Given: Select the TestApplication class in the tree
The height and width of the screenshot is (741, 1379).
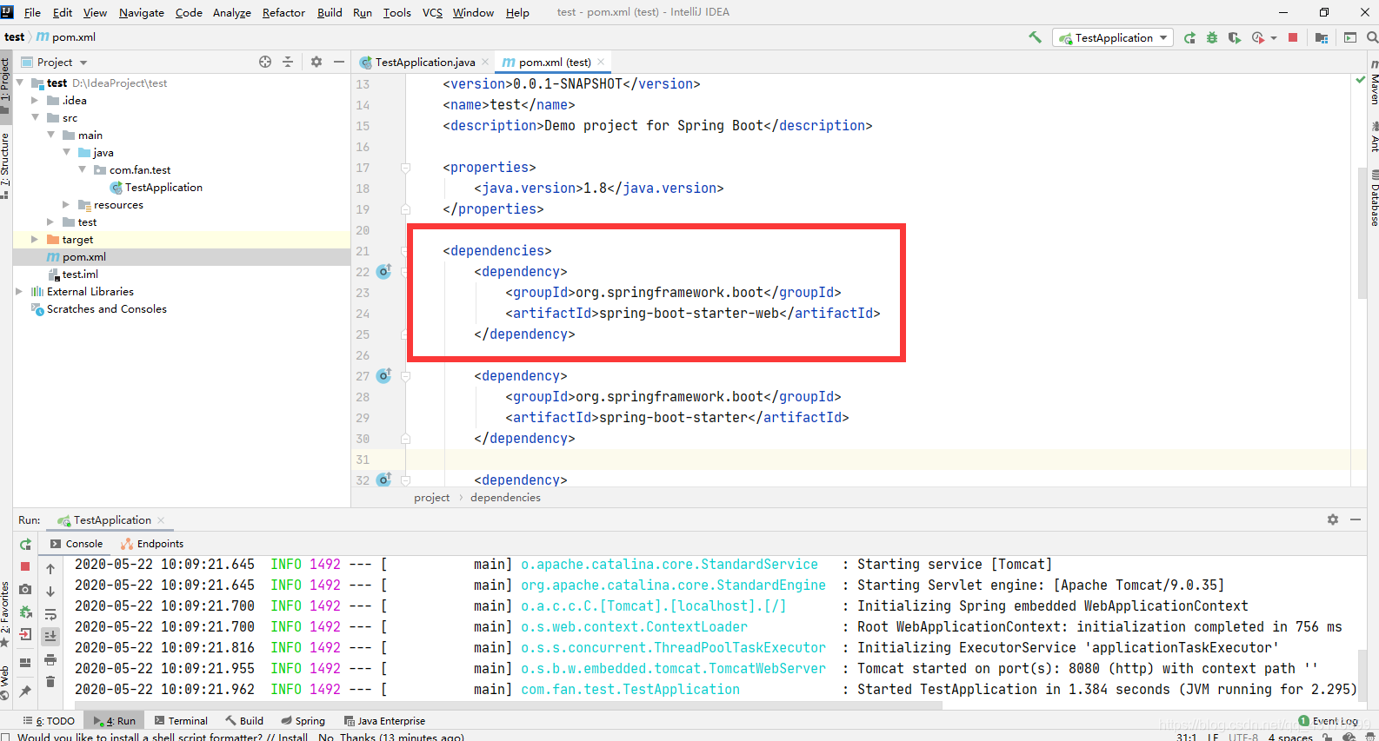Looking at the screenshot, I should point(163,188).
